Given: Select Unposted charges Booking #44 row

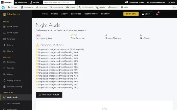Looking at the screenshot, I should coord(57,52).
